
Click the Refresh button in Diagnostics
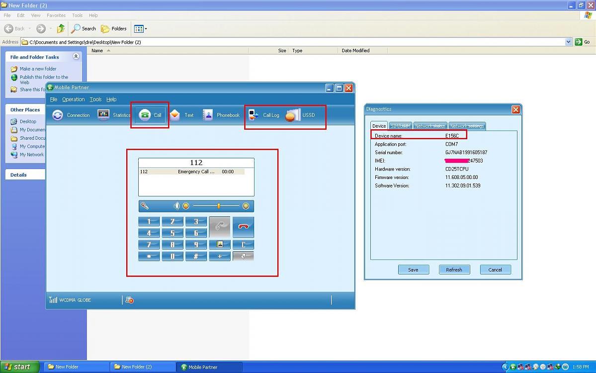pos(454,270)
